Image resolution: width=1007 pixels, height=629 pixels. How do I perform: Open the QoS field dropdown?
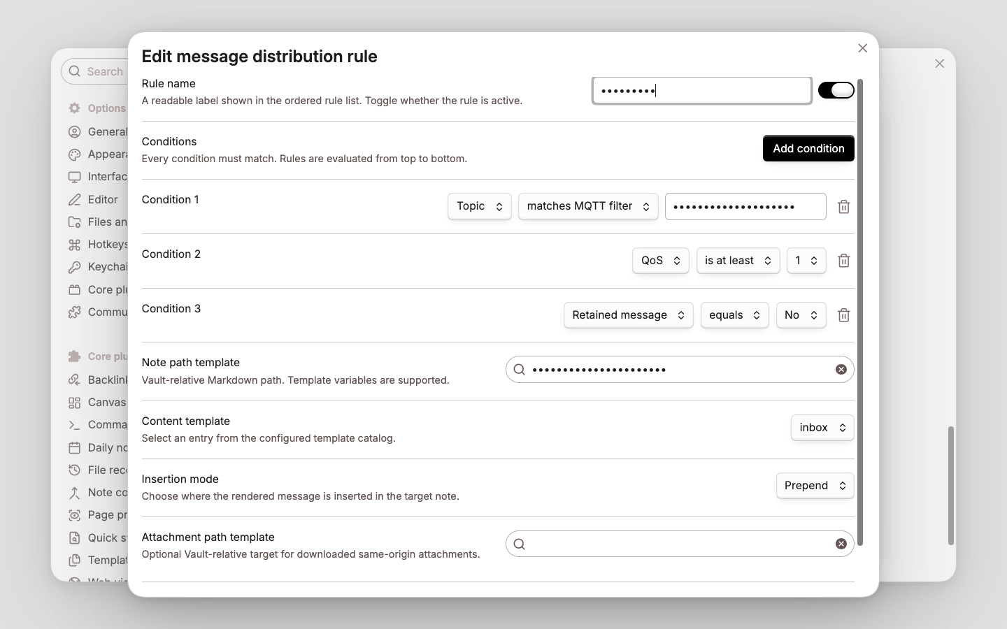tap(661, 261)
